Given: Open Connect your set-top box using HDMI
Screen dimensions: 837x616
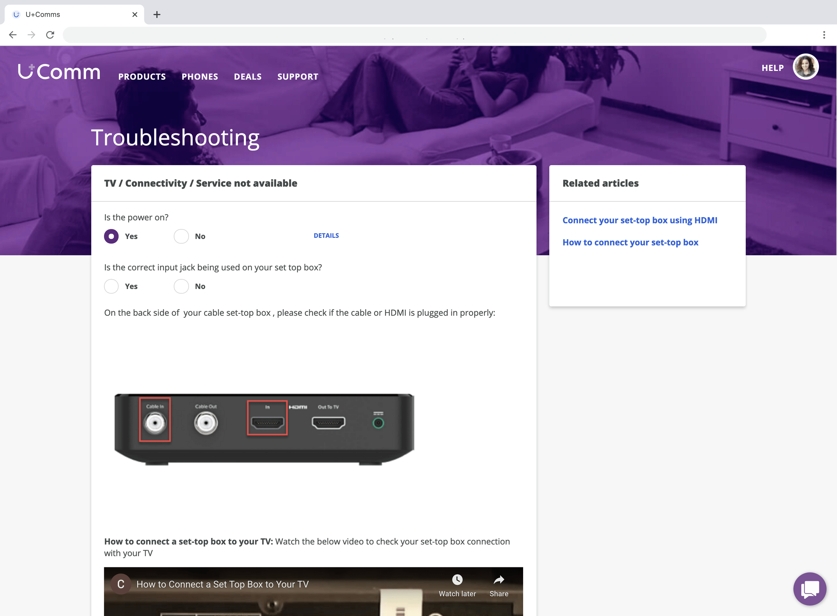Looking at the screenshot, I should [x=640, y=220].
